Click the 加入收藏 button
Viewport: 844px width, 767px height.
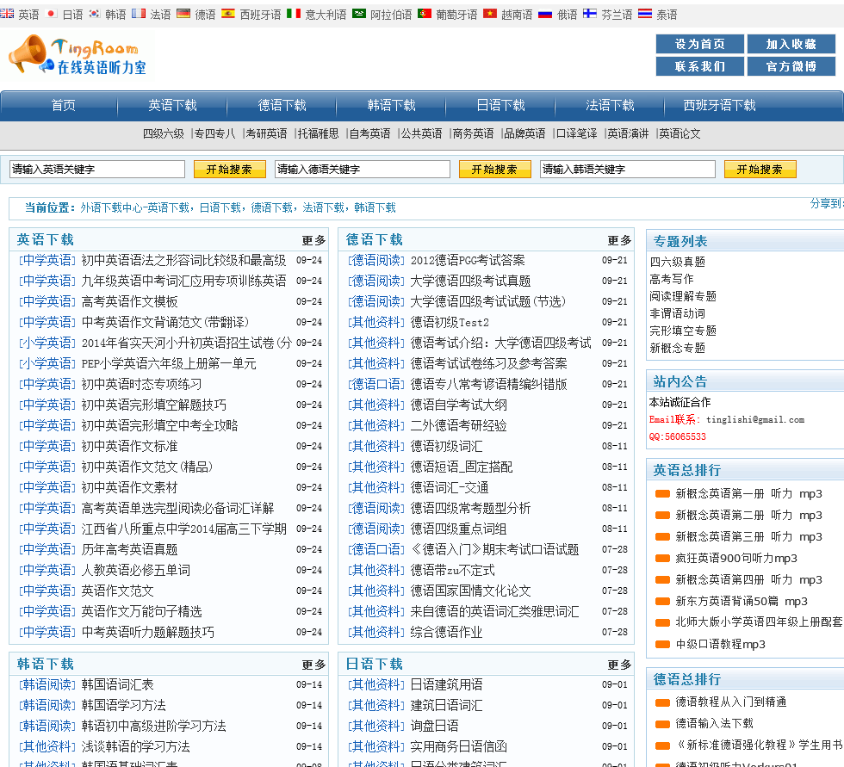click(x=791, y=44)
